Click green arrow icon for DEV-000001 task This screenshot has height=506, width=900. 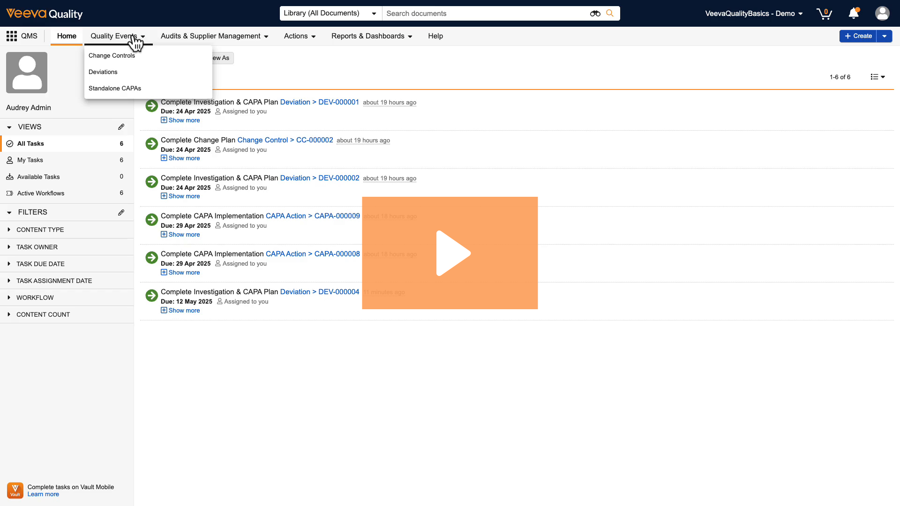pyautogui.click(x=151, y=106)
